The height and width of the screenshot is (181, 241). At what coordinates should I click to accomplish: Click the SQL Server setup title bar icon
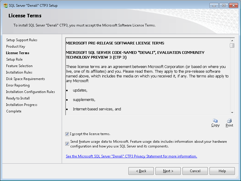tap(5, 6)
